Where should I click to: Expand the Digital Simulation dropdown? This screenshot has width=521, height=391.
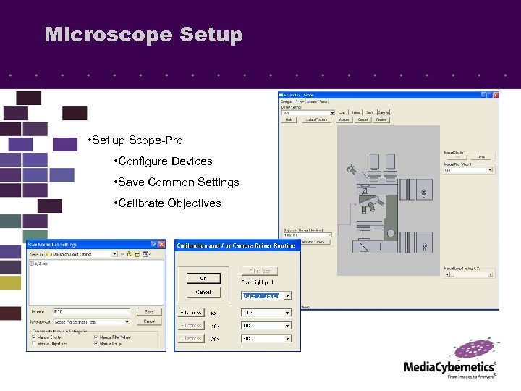pyautogui.click(x=288, y=295)
